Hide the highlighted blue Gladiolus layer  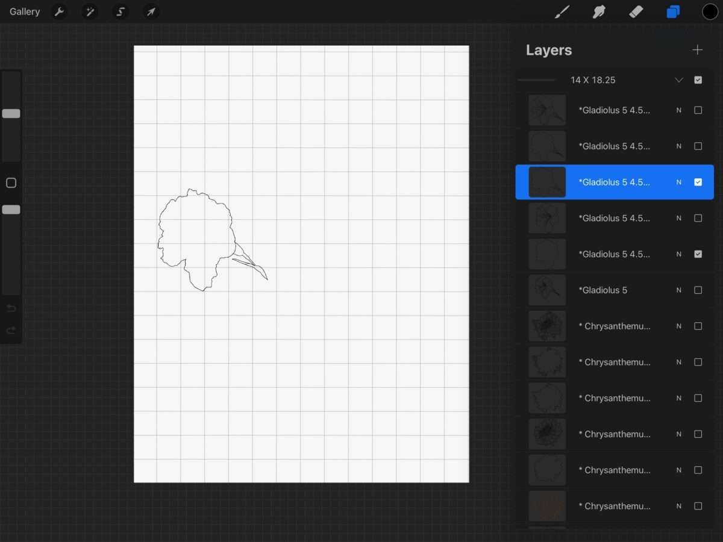point(698,182)
